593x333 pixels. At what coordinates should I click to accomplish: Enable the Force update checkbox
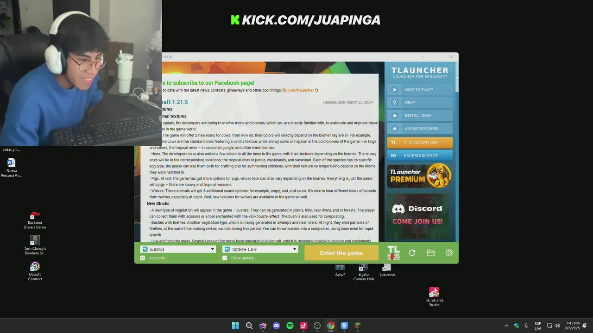click(x=225, y=258)
